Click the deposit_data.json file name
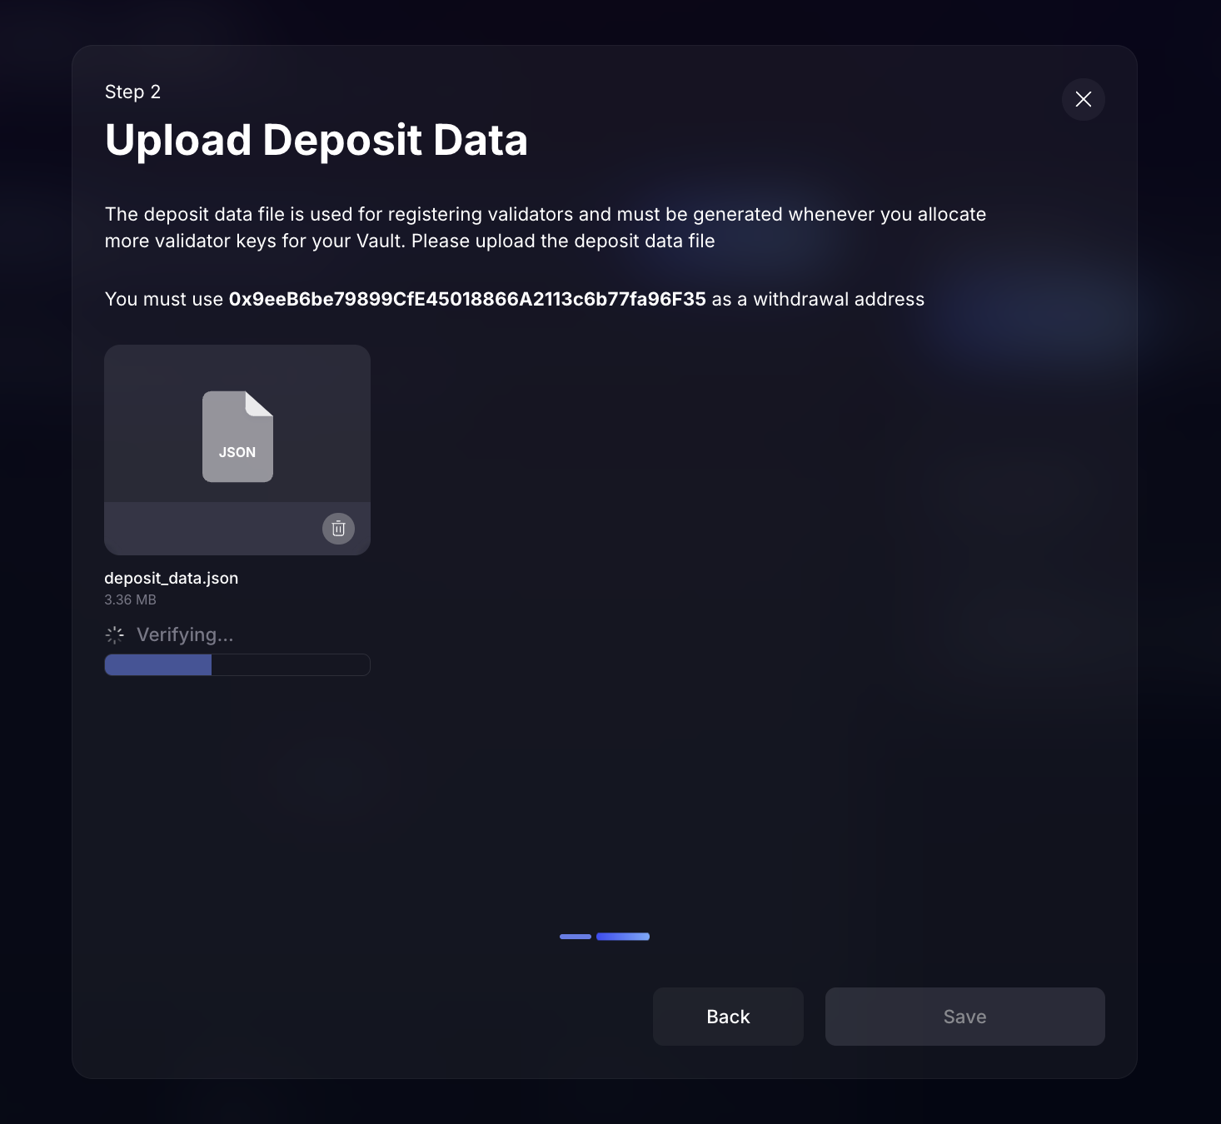Viewport: 1221px width, 1124px height. point(172,578)
